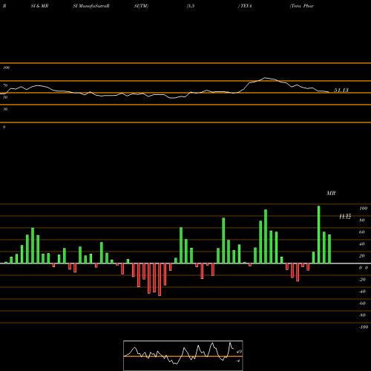
Task: Click the MR axis label 80
Action: click(x=362, y=220)
